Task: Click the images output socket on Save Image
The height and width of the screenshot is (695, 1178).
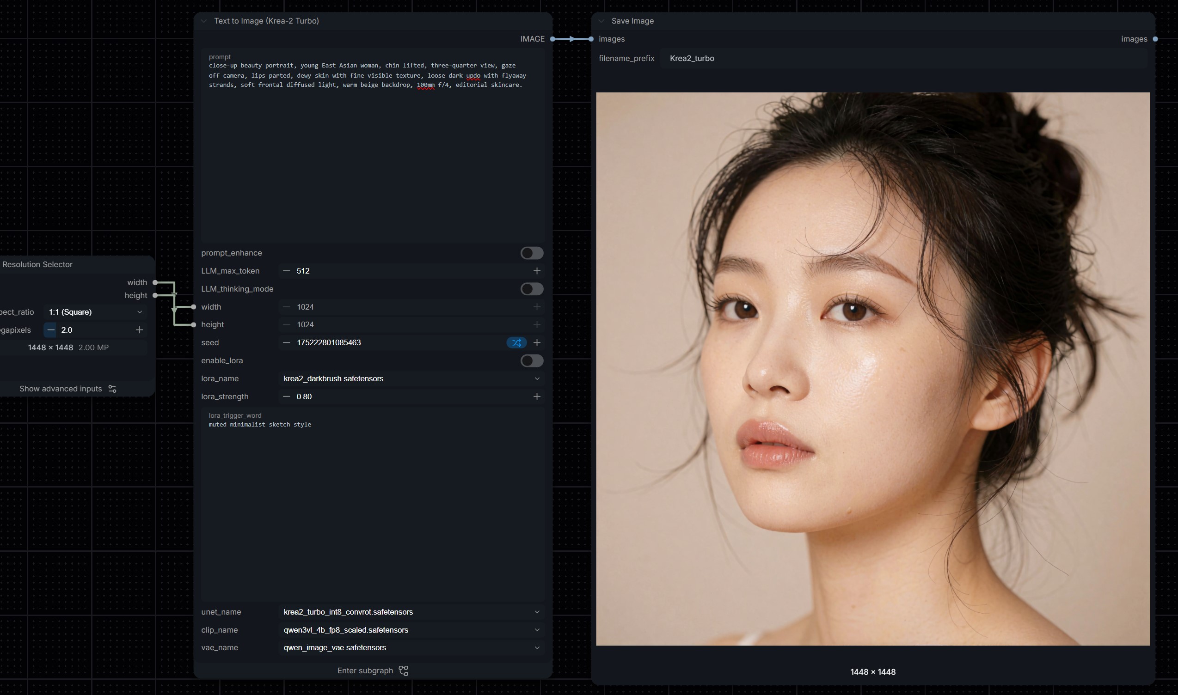Action: click(1155, 39)
